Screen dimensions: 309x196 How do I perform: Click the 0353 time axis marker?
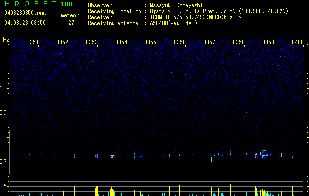[x=92, y=42]
